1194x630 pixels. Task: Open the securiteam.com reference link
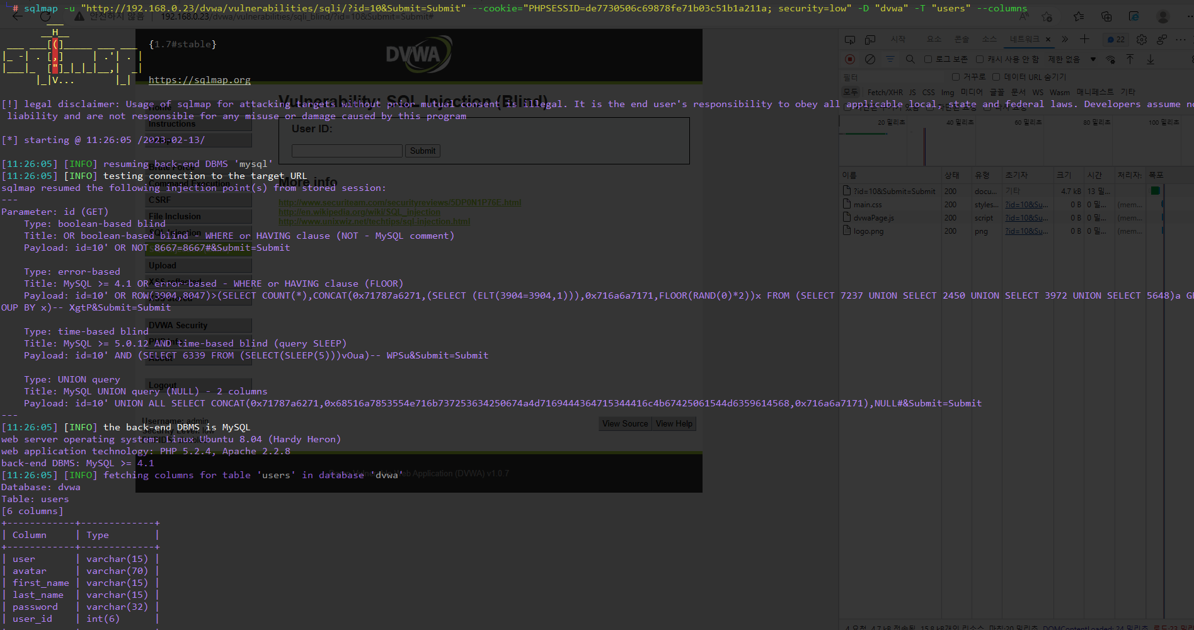coord(399,203)
